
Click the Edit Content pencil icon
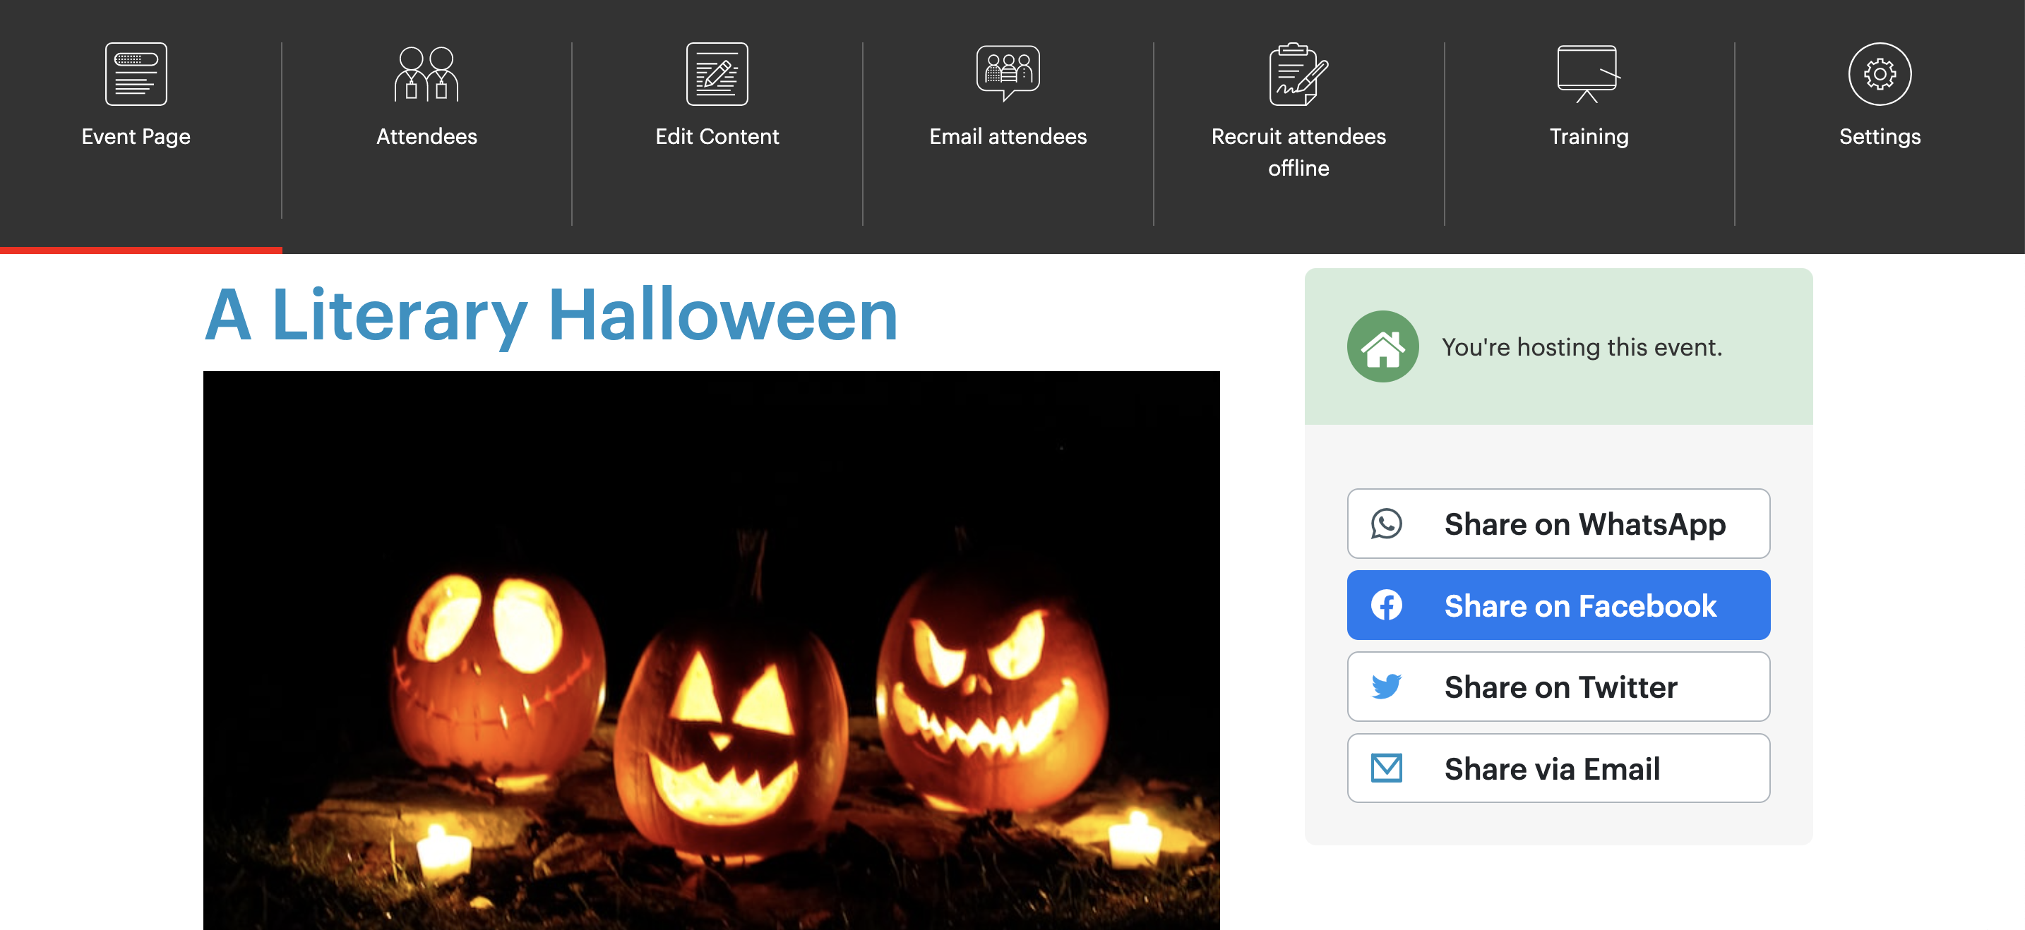click(717, 74)
